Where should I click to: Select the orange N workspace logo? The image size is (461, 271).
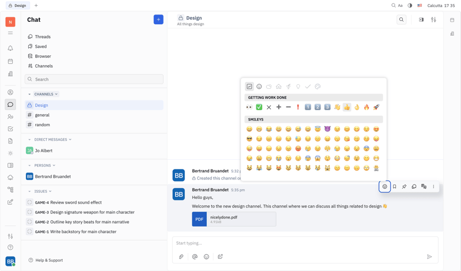coord(10,22)
